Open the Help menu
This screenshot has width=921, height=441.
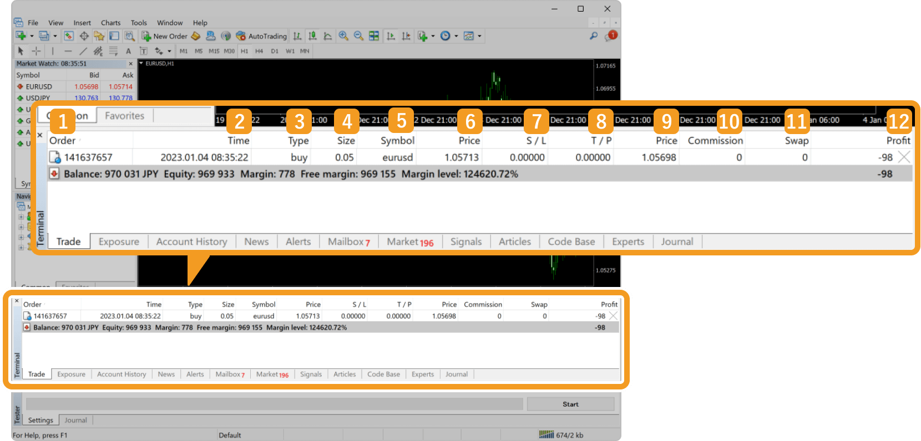pyautogui.click(x=200, y=23)
